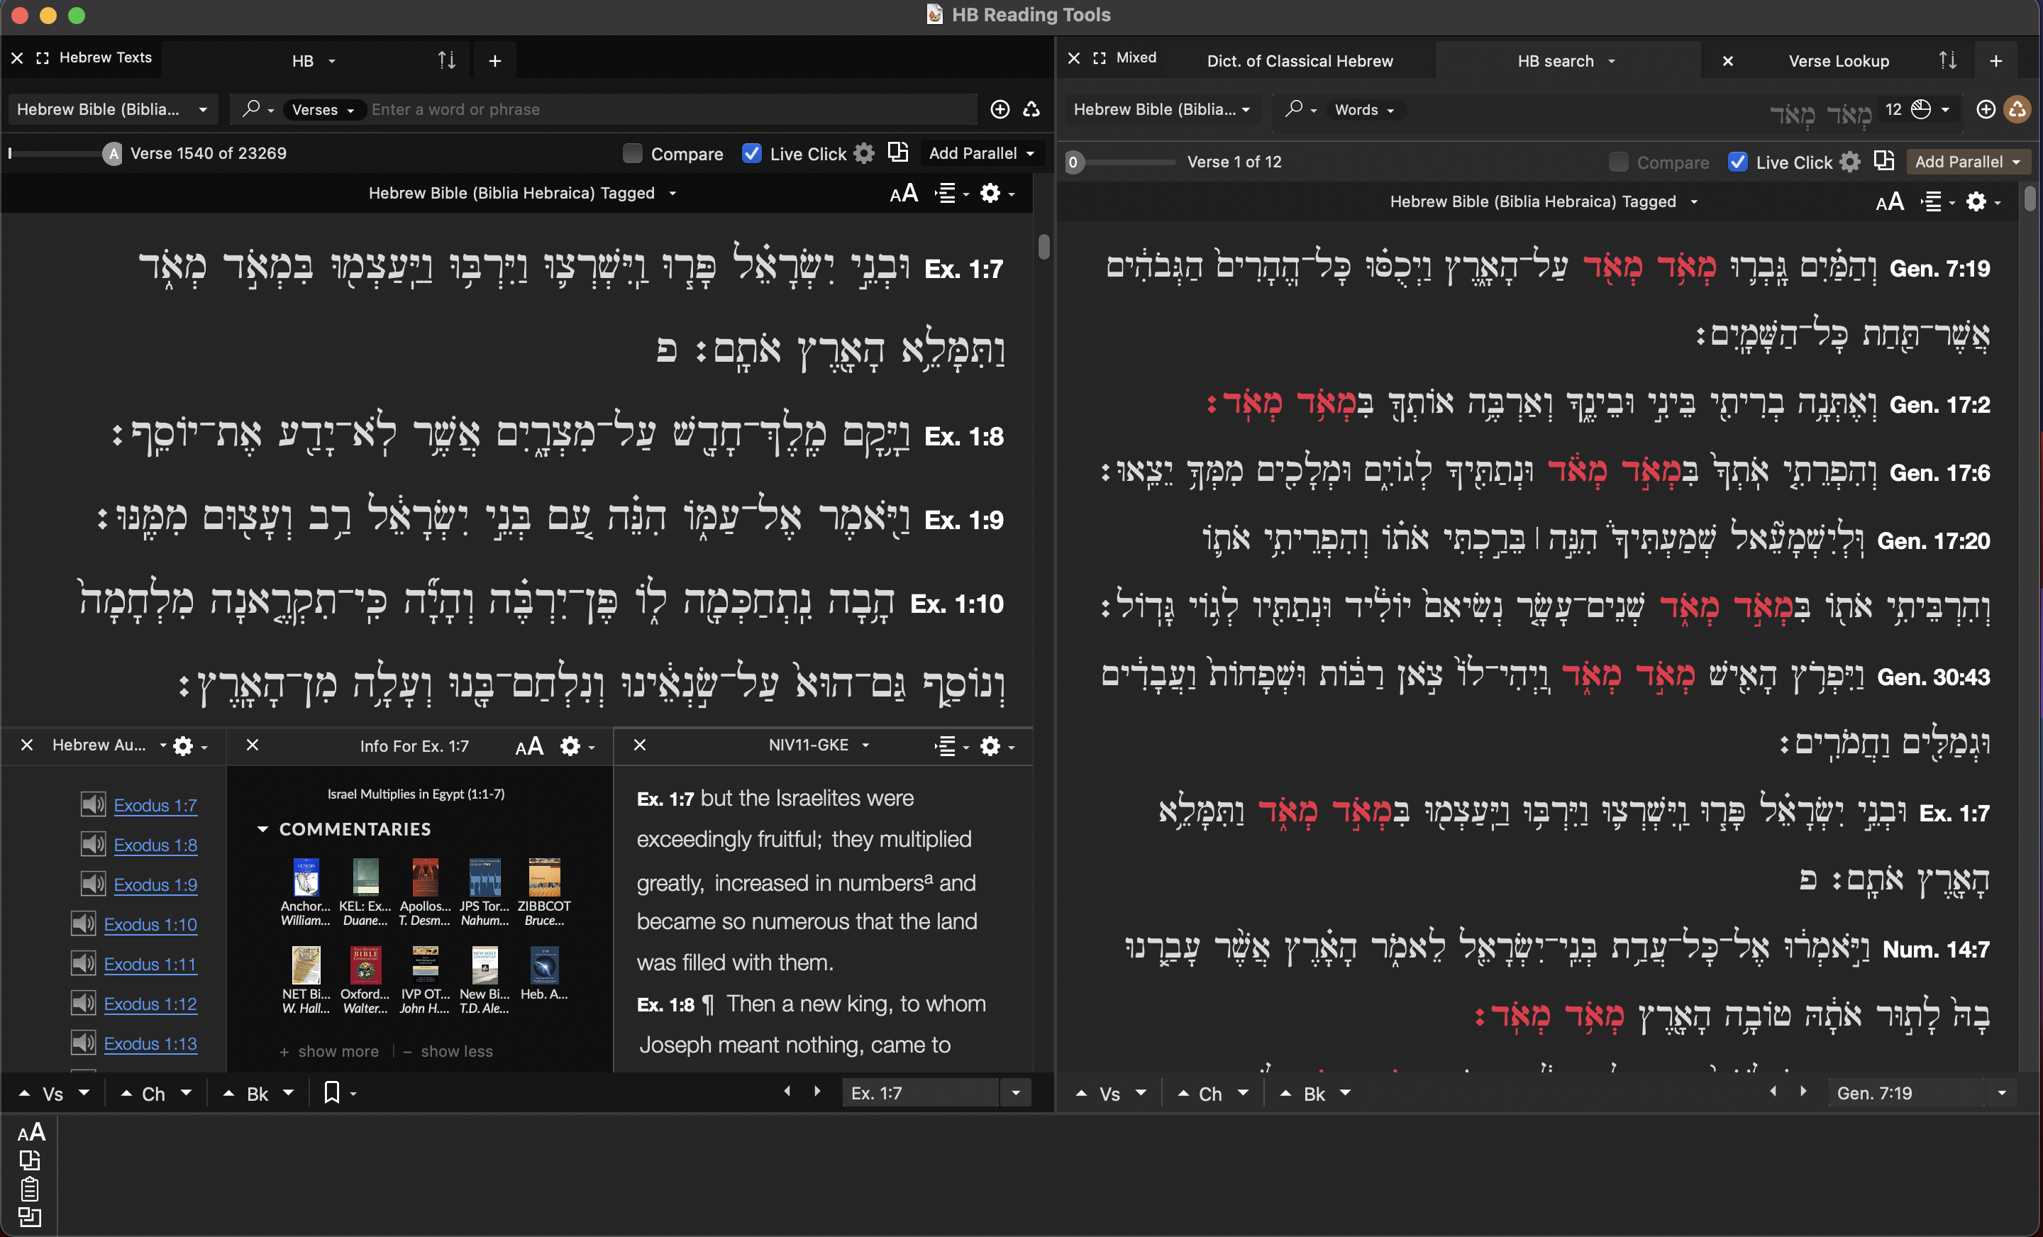Switch to Dict. of Classical Hebrew tab
This screenshot has height=1237, width=2043.
point(1300,60)
